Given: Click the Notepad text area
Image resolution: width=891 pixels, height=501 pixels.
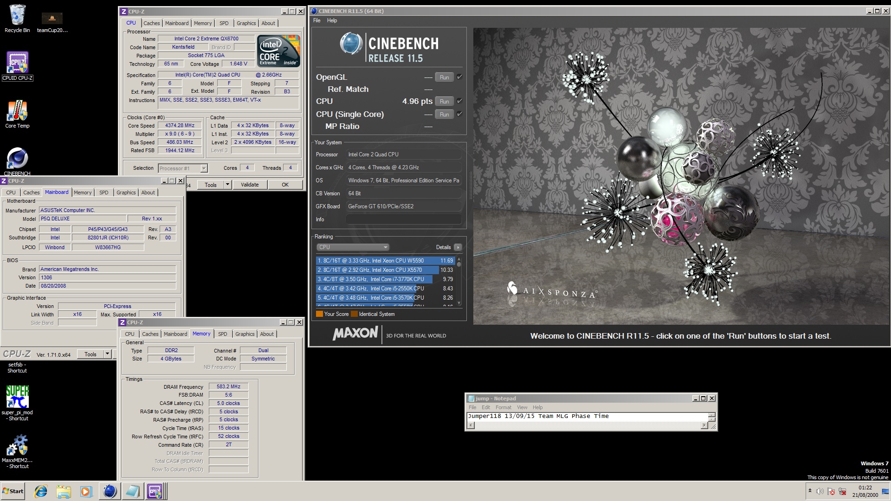Looking at the screenshot, I should 588,417.
